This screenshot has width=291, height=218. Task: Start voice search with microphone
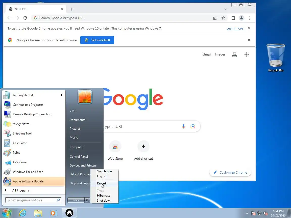pos(183,126)
